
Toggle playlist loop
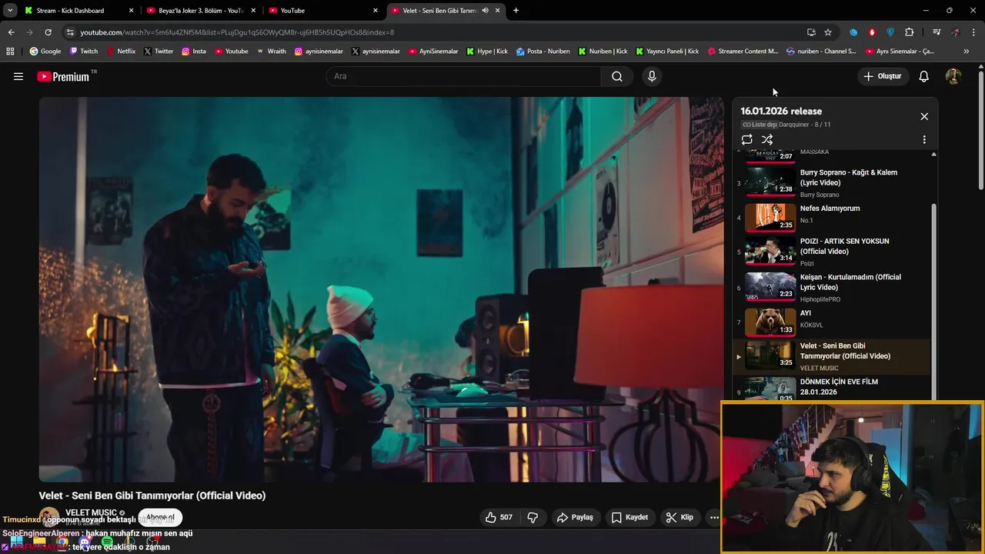tap(746, 139)
